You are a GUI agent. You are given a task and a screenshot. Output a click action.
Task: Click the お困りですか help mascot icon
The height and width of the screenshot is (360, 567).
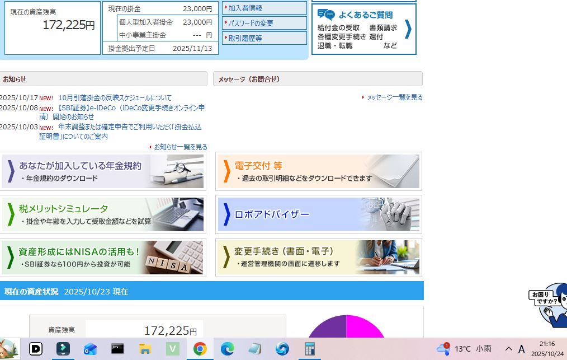(x=549, y=304)
